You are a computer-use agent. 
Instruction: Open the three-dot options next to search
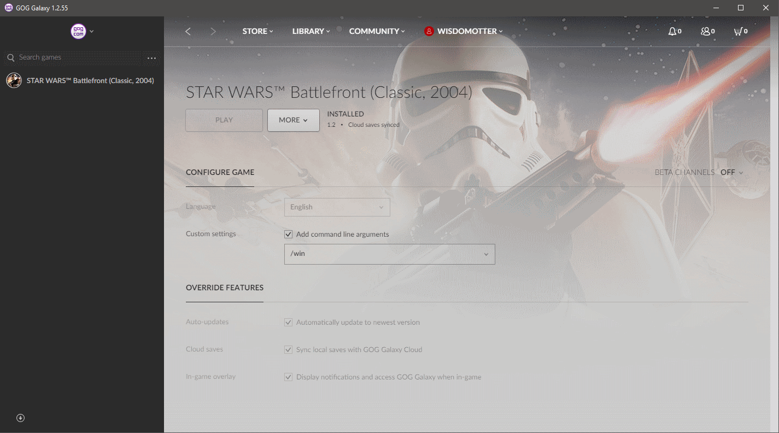(151, 58)
